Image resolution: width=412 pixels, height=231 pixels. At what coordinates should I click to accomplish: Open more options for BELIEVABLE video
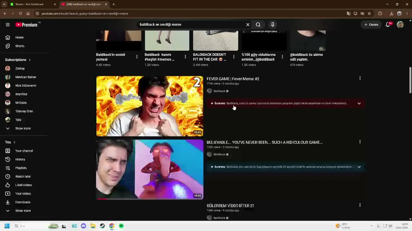360,142
